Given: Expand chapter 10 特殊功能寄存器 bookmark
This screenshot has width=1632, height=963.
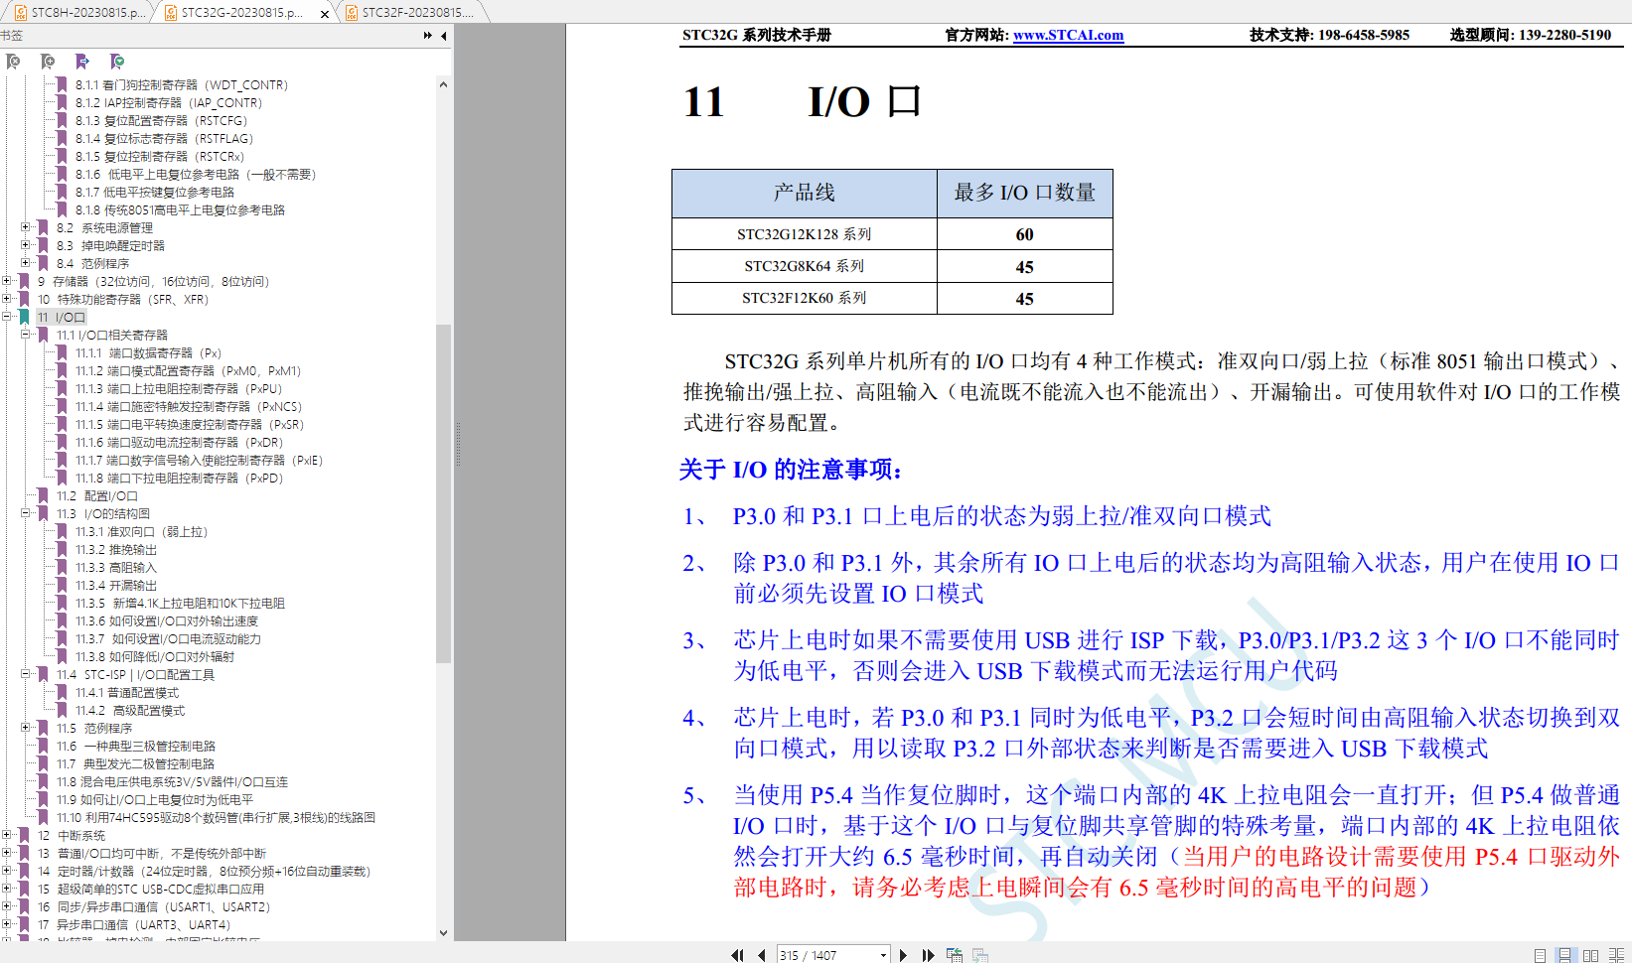Looking at the screenshot, I should click(x=7, y=299).
